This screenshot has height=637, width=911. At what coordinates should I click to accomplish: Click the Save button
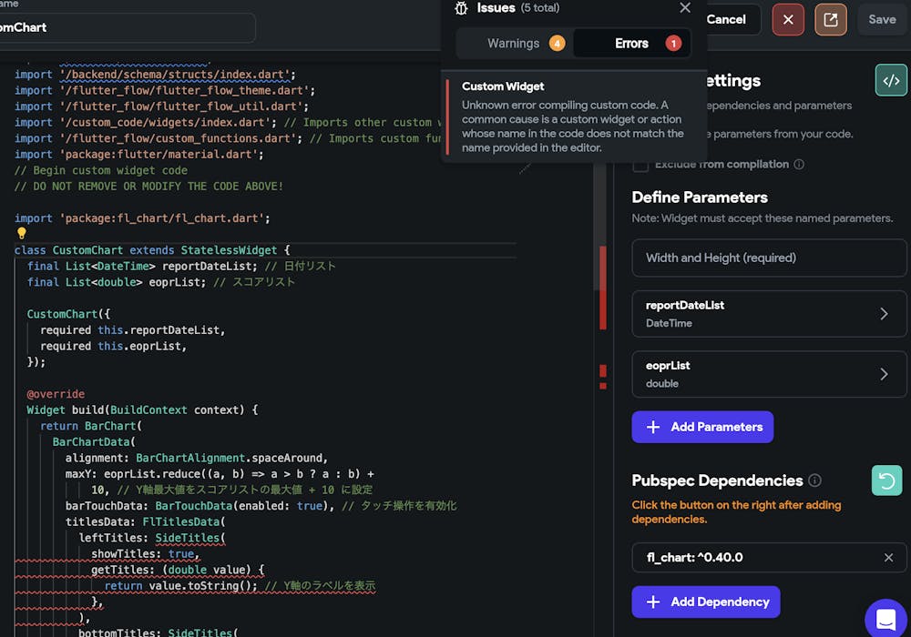(x=882, y=19)
